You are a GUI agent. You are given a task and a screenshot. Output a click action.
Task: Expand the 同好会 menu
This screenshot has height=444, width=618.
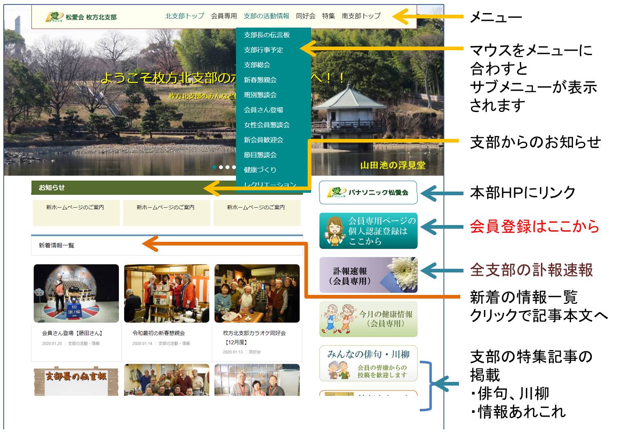[305, 16]
